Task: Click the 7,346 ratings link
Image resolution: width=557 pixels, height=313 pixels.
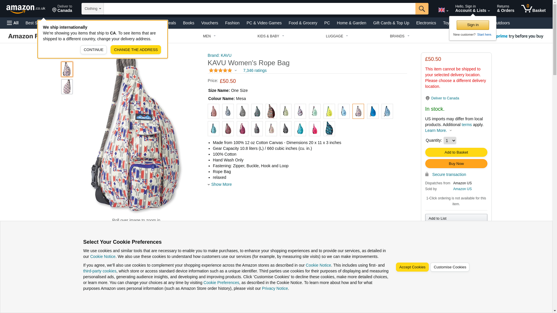Action: [255, 70]
